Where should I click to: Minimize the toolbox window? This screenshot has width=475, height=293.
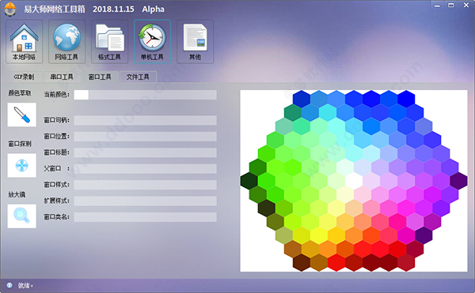(x=437, y=6)
